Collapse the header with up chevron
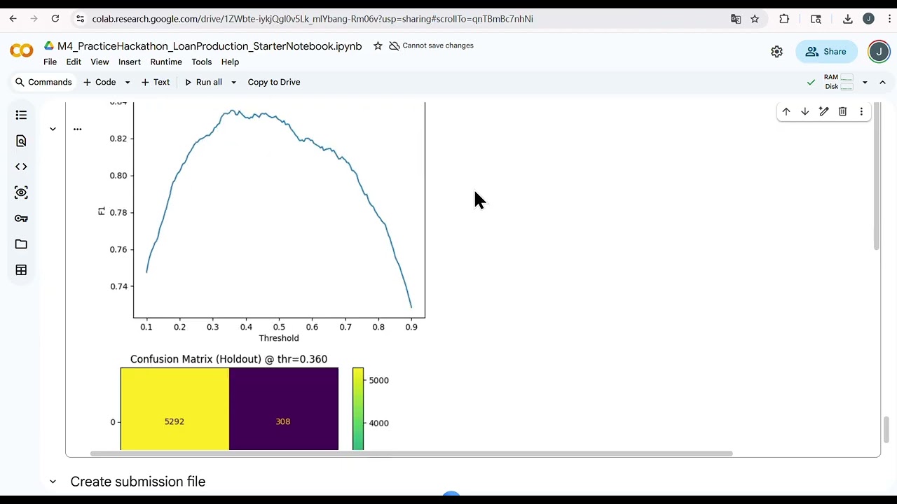The image size is (897, 504). pyautogui.click(x=882, y=82)
